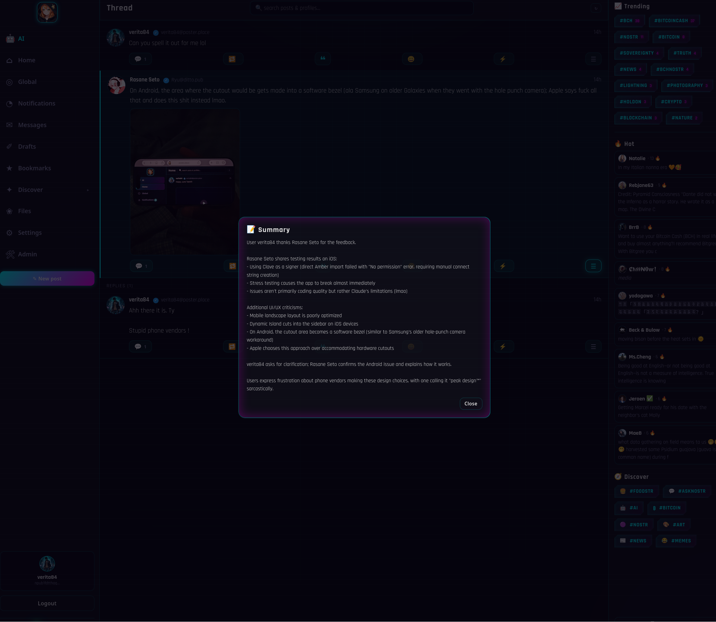Open Rebjane63's hot post
The image size is (716, 622).
(665, 197)
